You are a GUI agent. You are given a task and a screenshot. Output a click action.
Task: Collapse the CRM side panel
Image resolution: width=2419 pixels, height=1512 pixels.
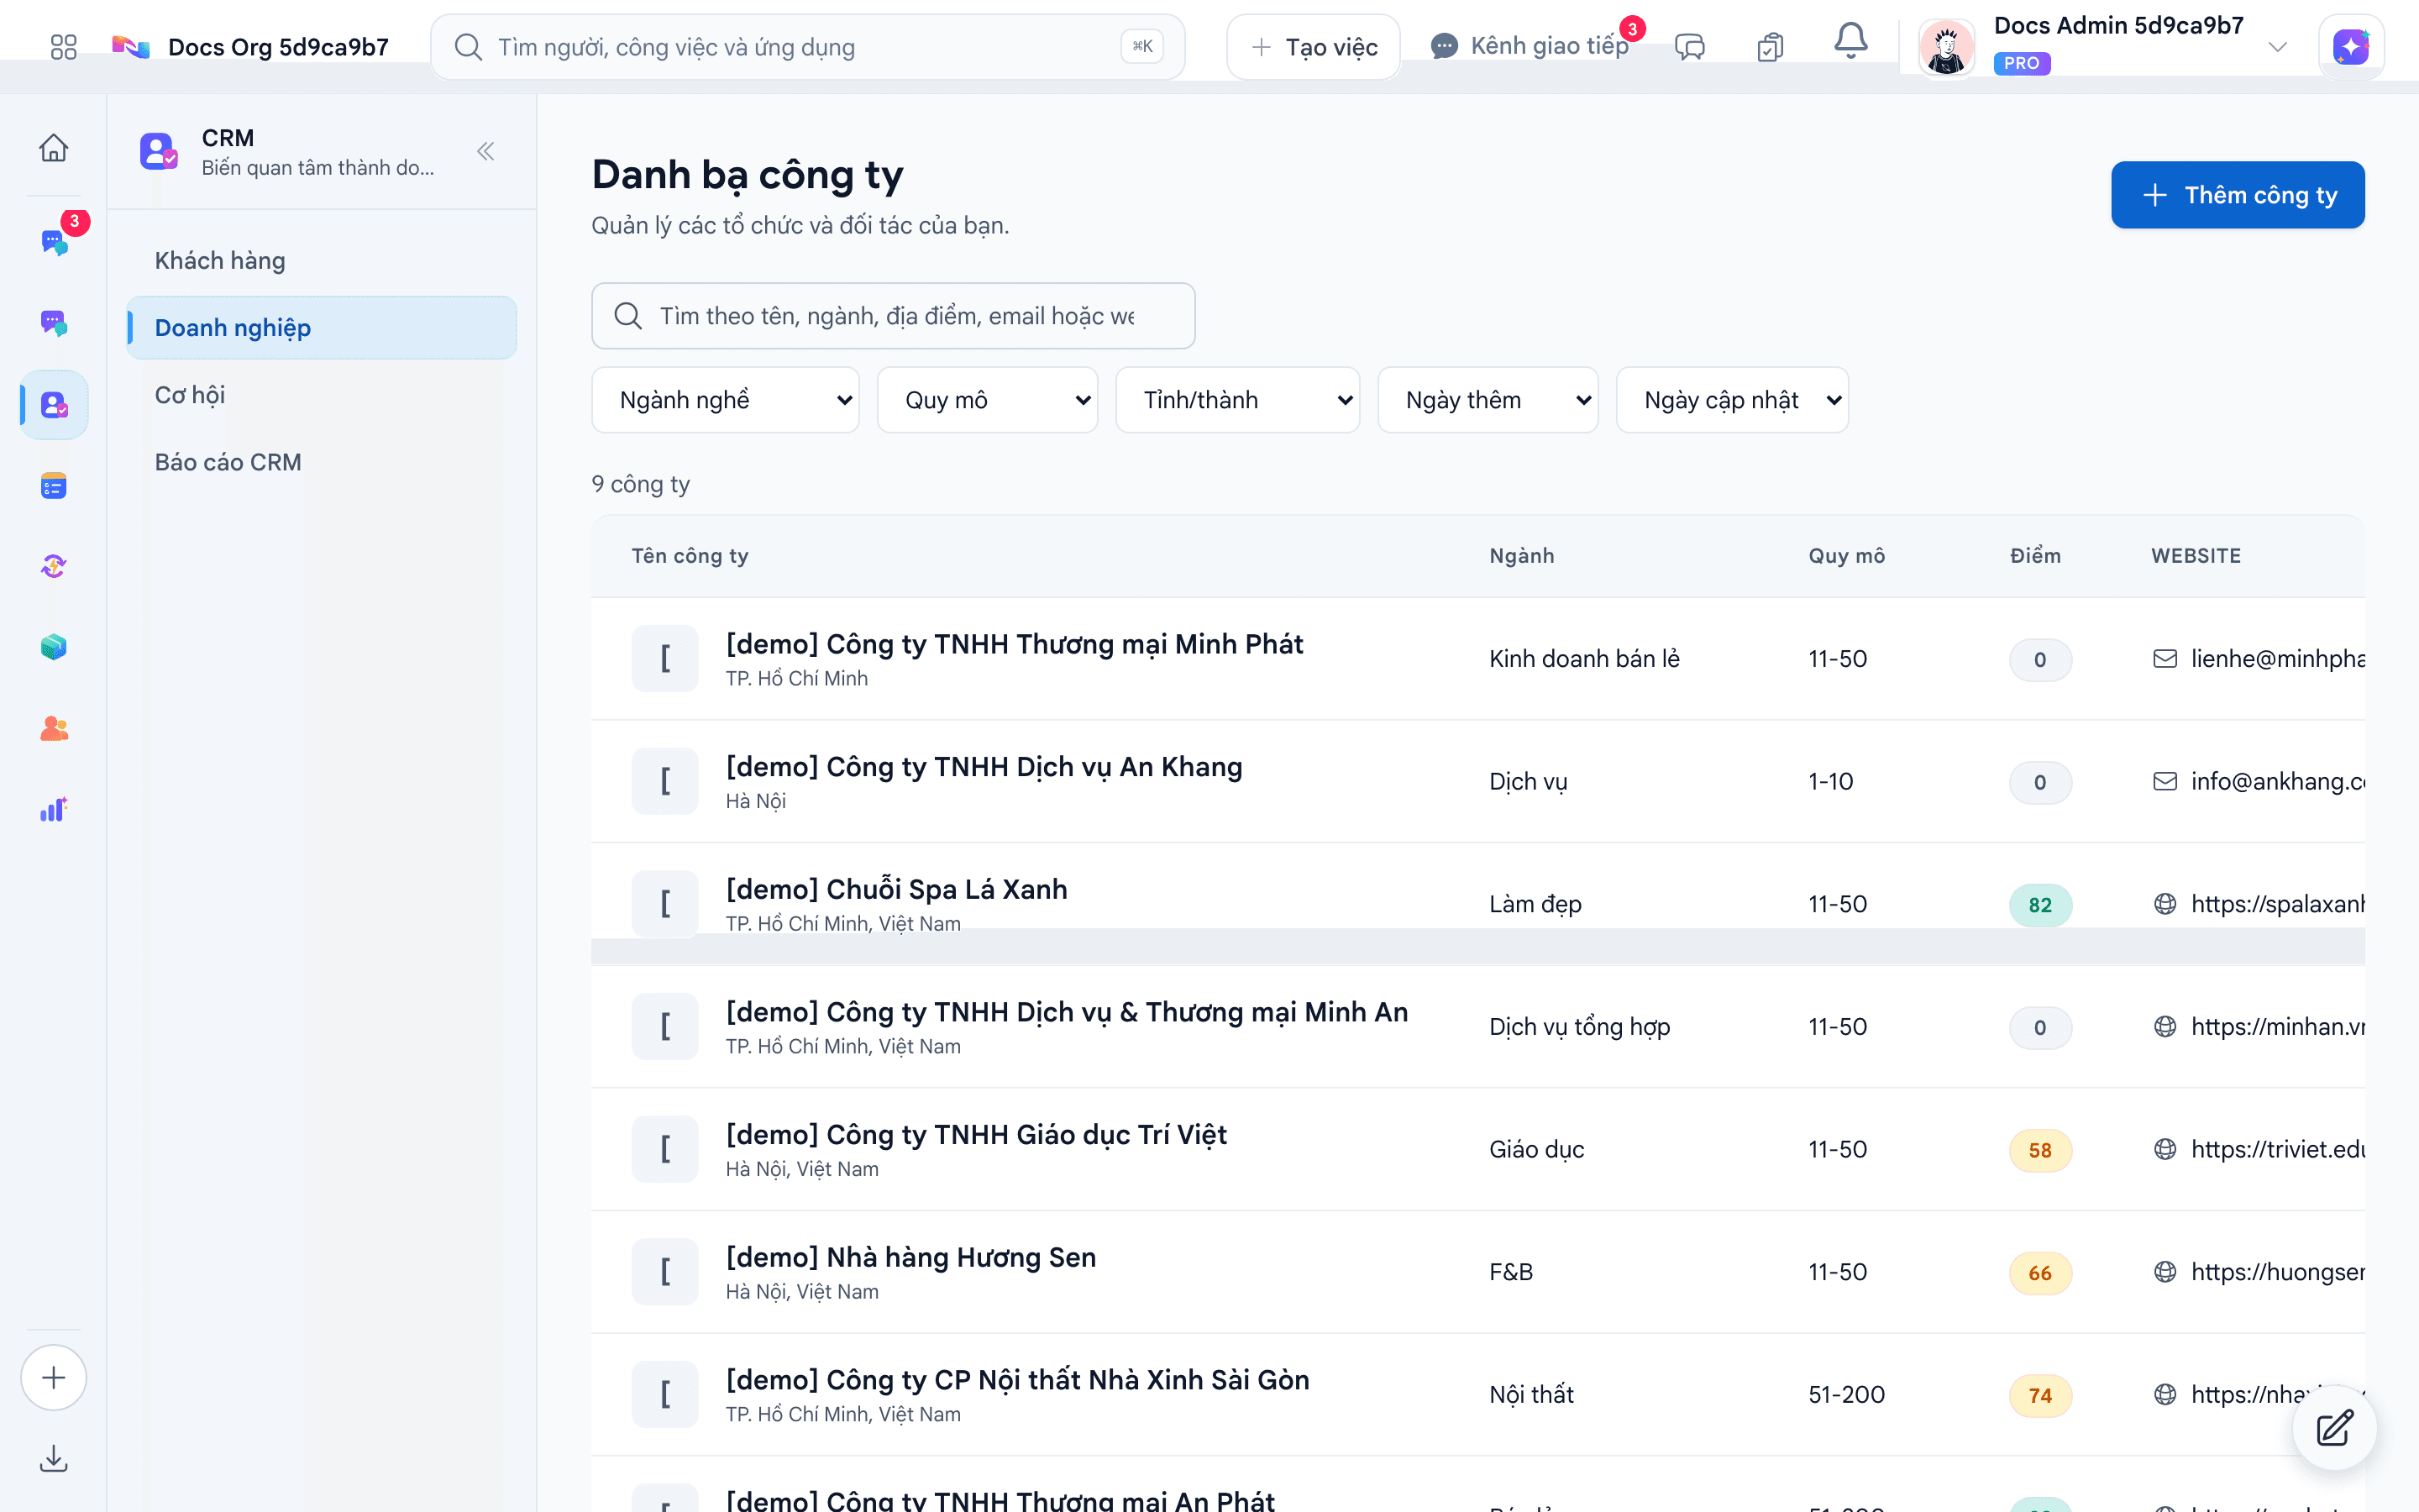[485, 152]
